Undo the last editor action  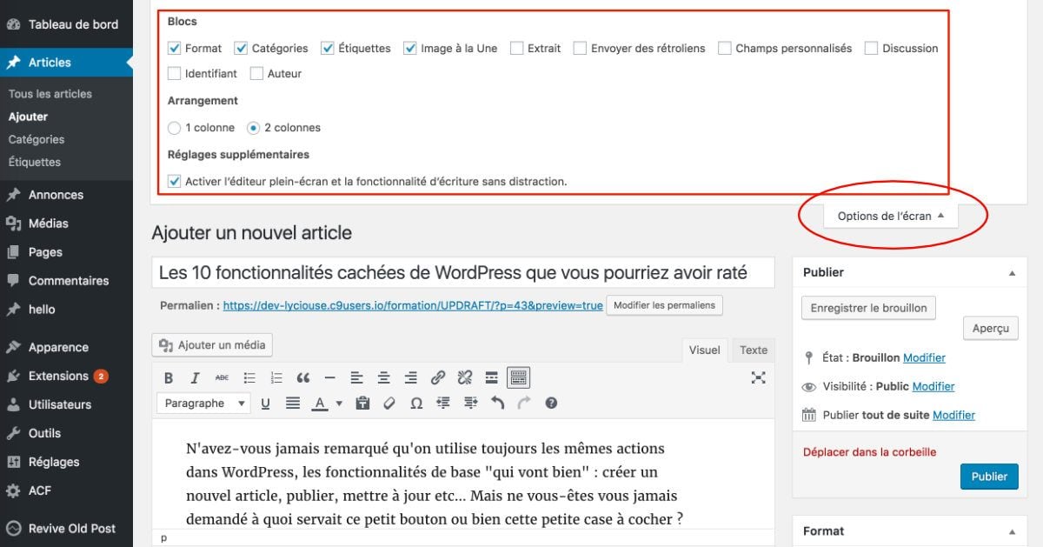click(496, 403)
